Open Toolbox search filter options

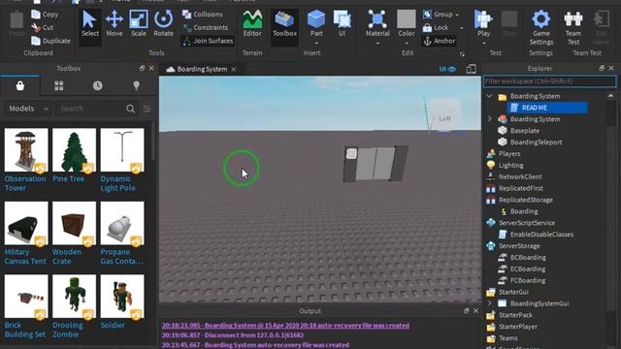[147, 109]
